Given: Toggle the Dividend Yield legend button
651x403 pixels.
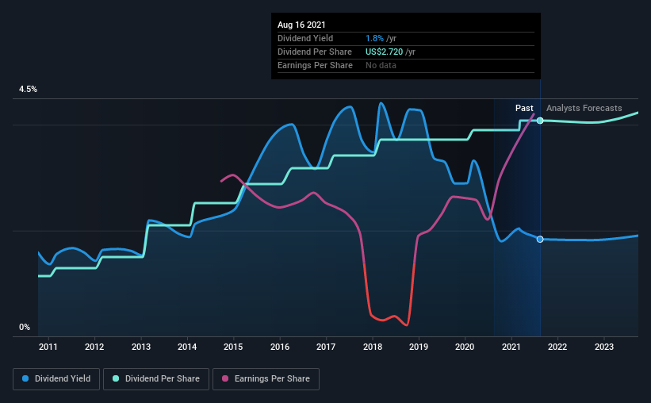Looking at the screenshot, I should click(x=56, y=379).
